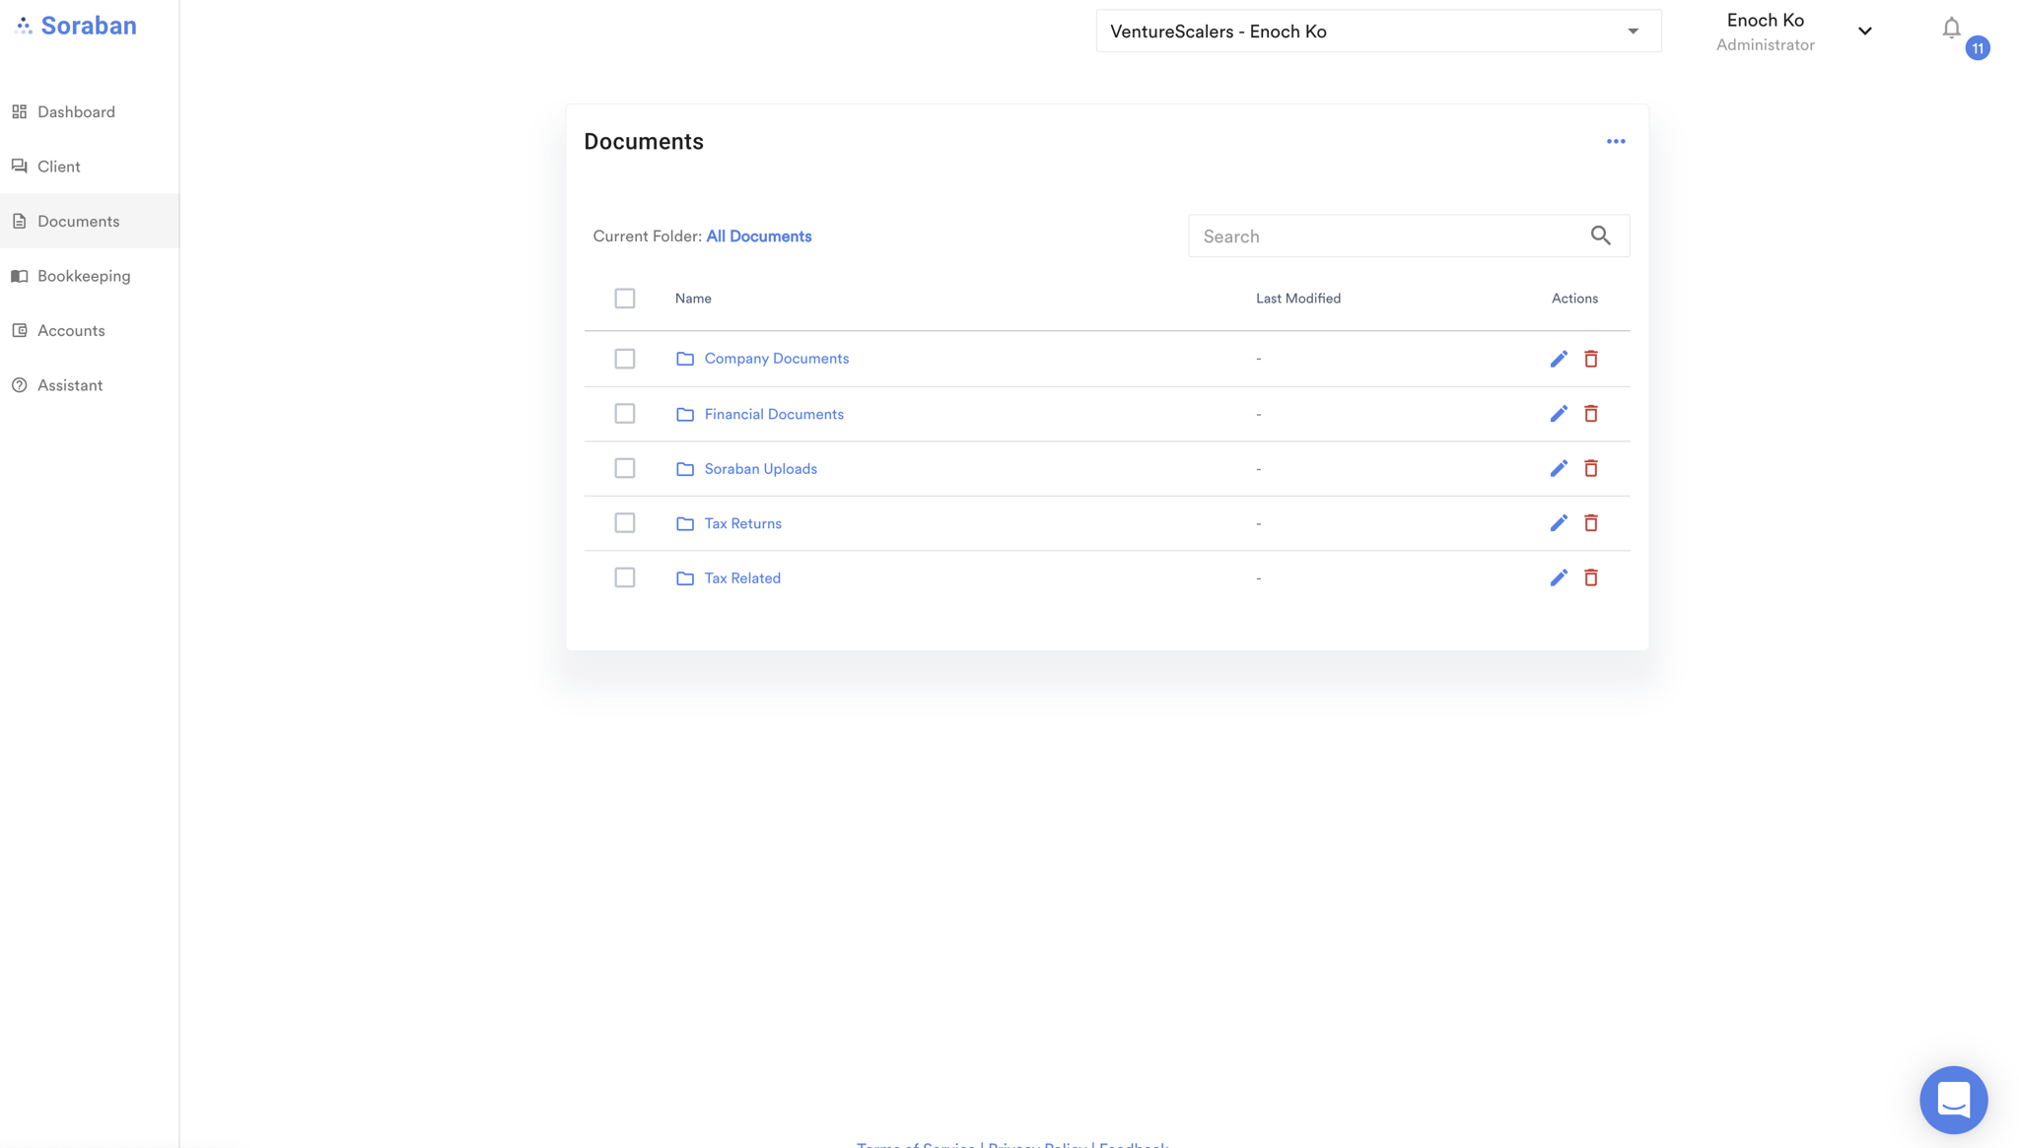Click the Accounts wallet icon in sidebar
This screenshot has height=1148, width=2019.
pos(19,330)
